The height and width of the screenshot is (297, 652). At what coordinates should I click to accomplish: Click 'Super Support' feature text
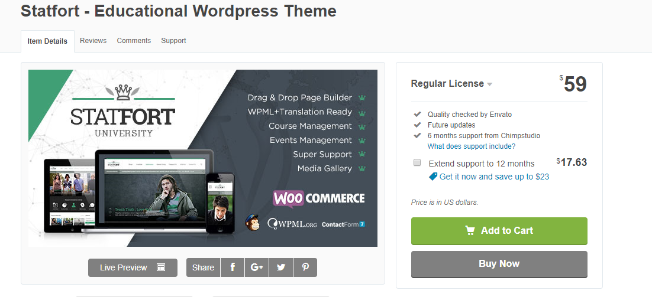322,154
